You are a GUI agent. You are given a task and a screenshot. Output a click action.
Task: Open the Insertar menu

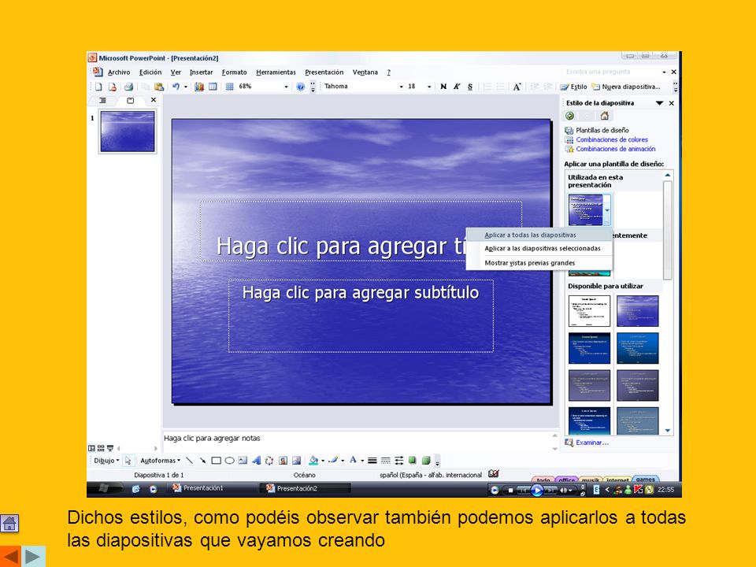[201, 72]
